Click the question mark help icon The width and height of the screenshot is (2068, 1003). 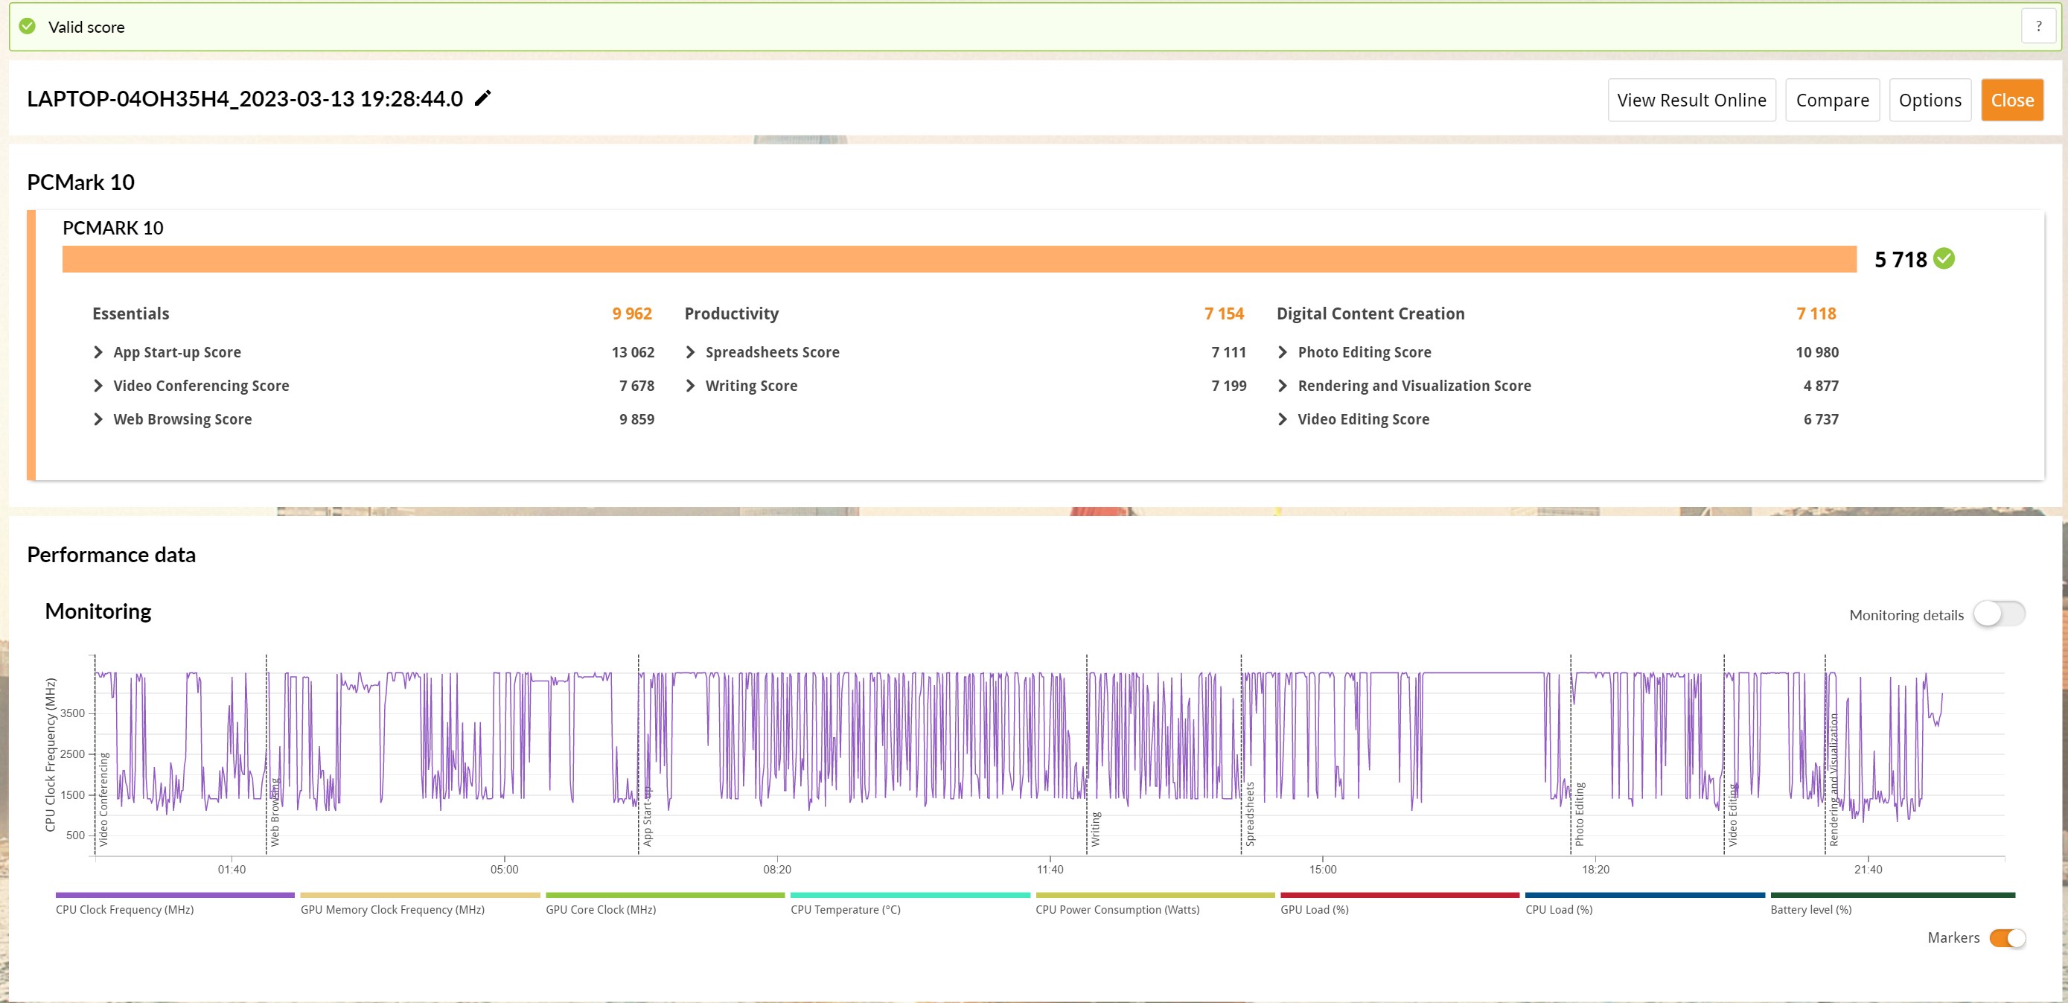2038,27
